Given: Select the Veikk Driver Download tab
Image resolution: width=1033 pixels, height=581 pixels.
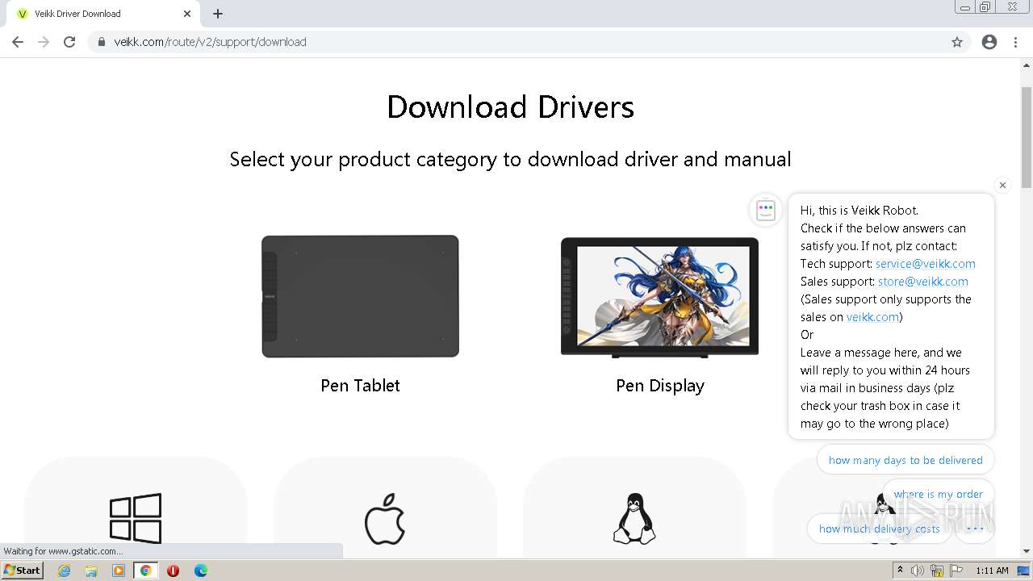Looking at the screenshot, I should point(103,14).
